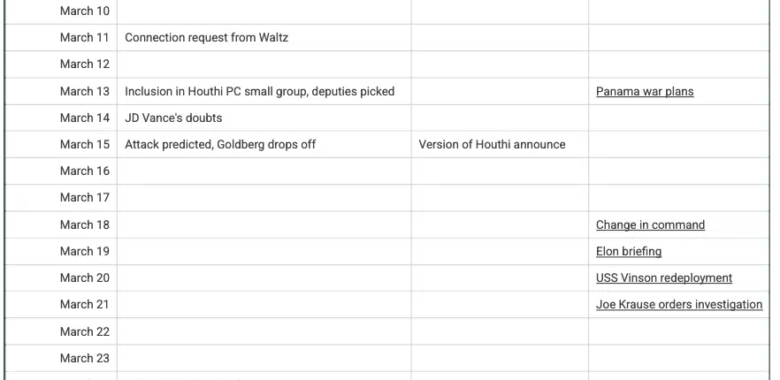Click the March 10 date cell
The image size is (780, 380).
coord(61,11)
